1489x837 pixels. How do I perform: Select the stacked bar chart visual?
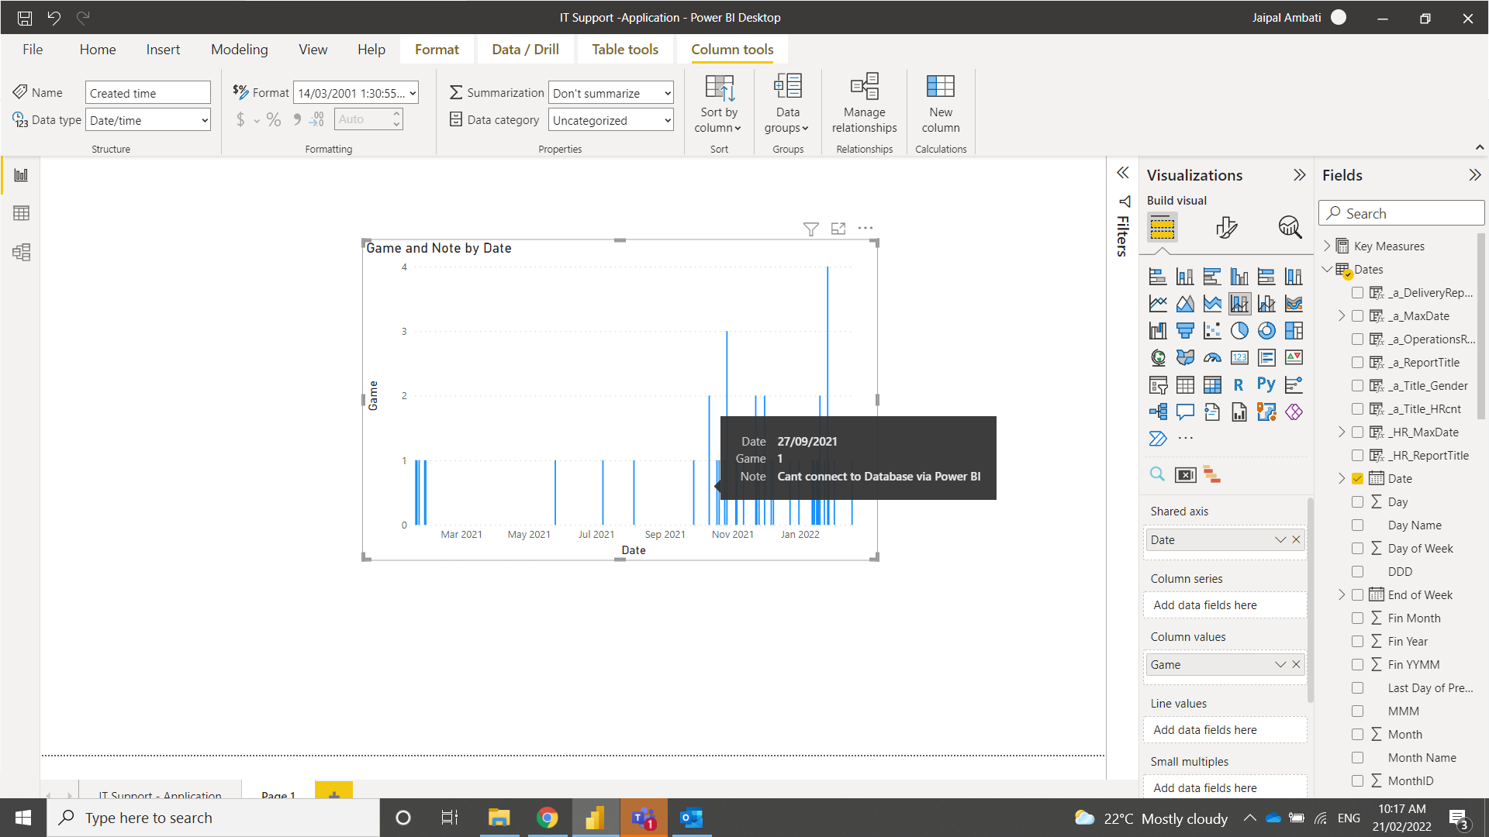pyautogui.click(x=1158, y=277)
